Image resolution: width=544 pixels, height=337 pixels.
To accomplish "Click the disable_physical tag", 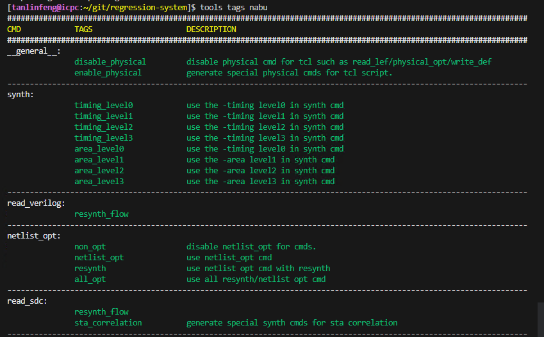I will click(x=110, y=62).
